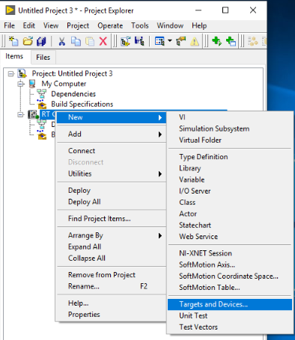Open the Help menu in menu bar
The height and width of the screenshot is (340, 295).
(x=199, y=25)
